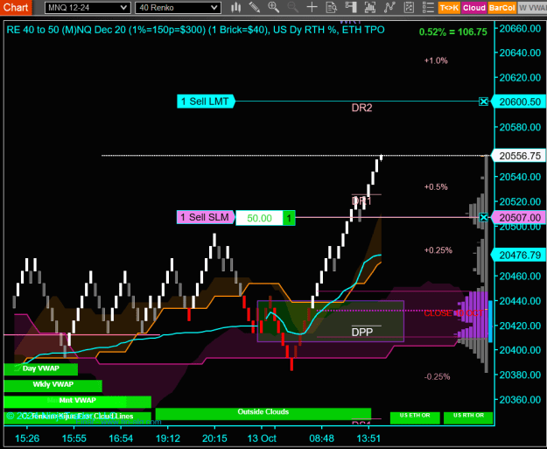Click the 20360.00 price axis label
This screenshot has height=449, width=547.
[520, 399]
